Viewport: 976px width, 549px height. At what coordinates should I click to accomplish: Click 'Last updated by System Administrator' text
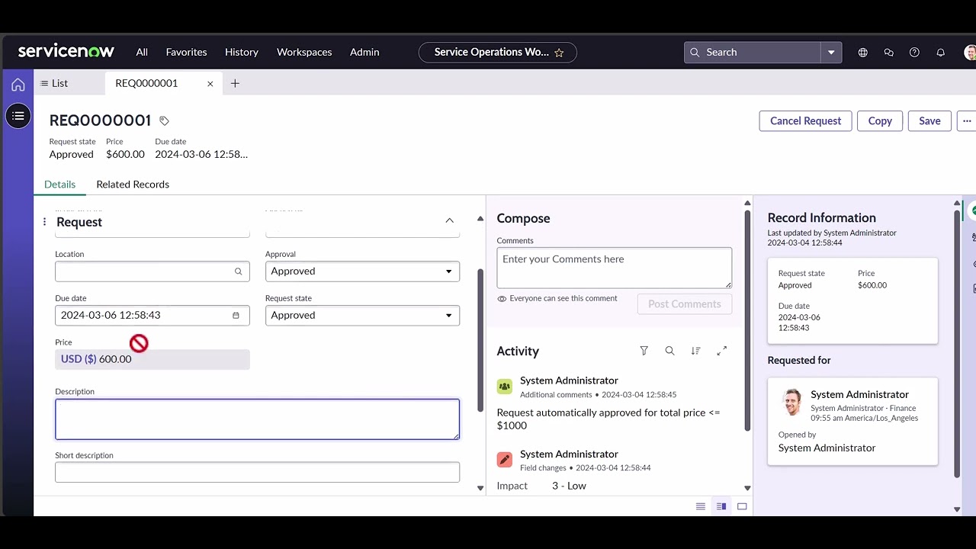click(x=832, y=233)
